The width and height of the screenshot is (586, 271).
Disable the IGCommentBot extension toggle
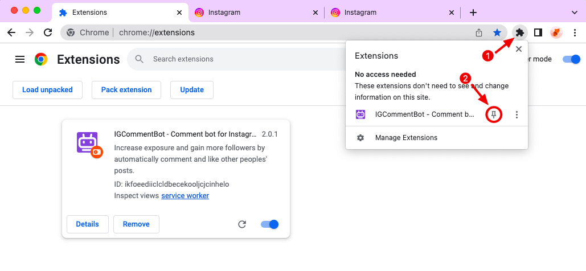tap(270, 224)
